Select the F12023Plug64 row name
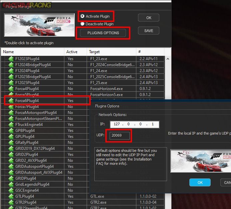Viewport: 231px width, 209px height. [x=27, y=59]
